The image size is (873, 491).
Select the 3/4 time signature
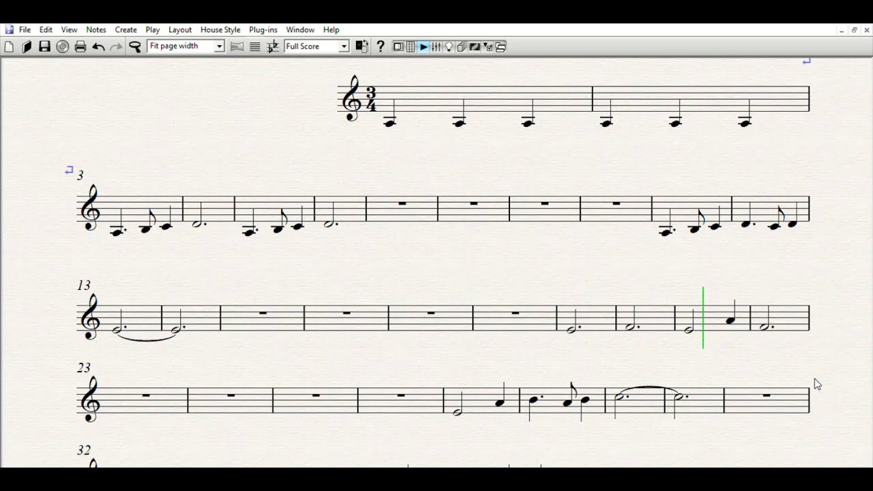[370, 100]
